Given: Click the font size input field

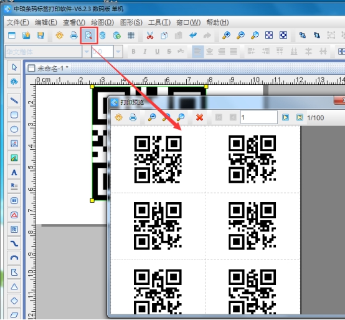Looking at the screenshot, I should 103,52.
